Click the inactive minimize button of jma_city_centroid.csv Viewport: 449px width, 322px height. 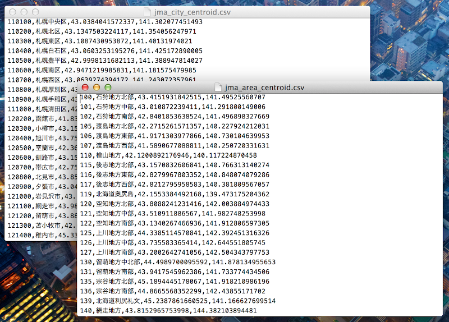click(x=24, y=12)
